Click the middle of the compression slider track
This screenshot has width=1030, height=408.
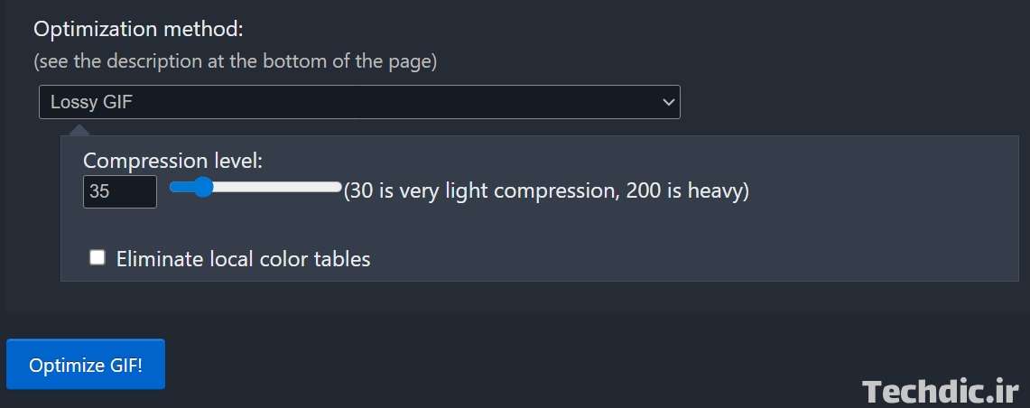tap(256, 187)
